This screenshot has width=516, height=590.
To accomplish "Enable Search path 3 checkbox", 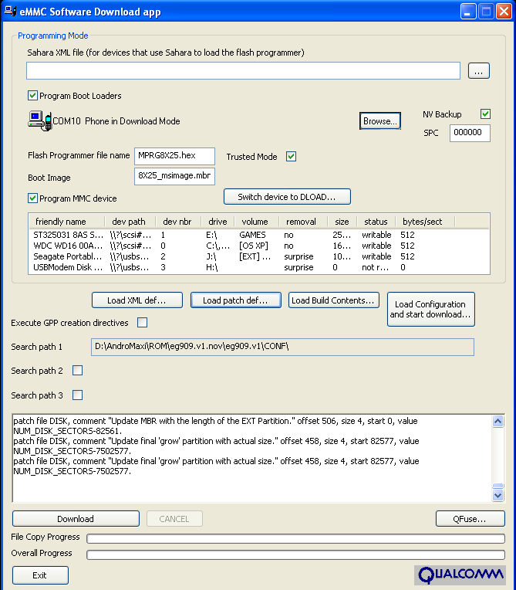I will pyautogui.click(x=77, y=395).
